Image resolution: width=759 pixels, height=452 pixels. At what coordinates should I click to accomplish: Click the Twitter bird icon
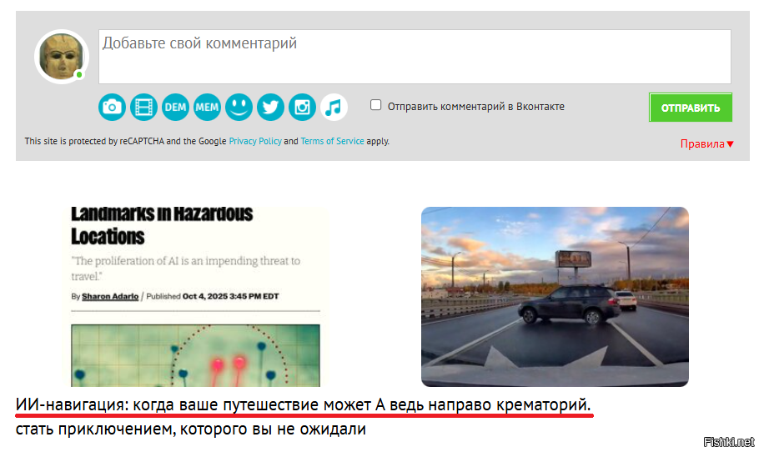(270, 107)
